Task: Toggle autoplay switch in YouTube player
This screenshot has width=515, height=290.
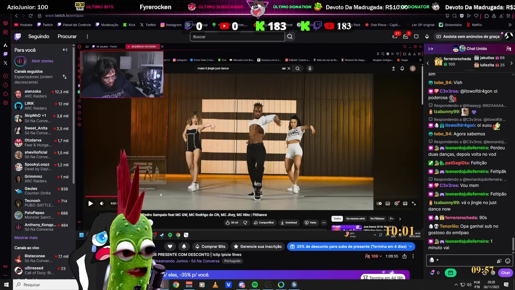Action: tap(379, 203)
